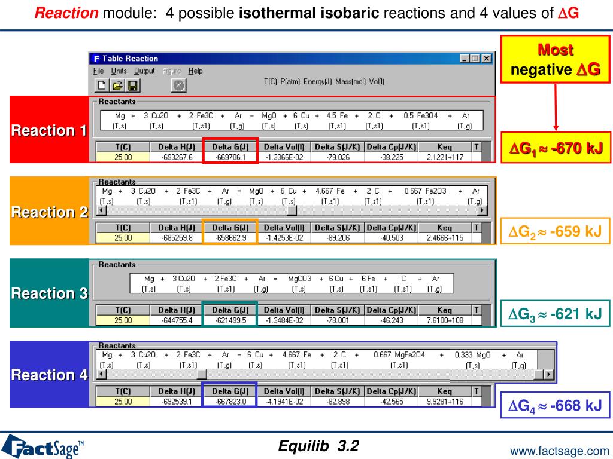The width and height of the screenshot is (613, 459).
Task: Select Delta H value -692539.1
Action: click(177, 402)
